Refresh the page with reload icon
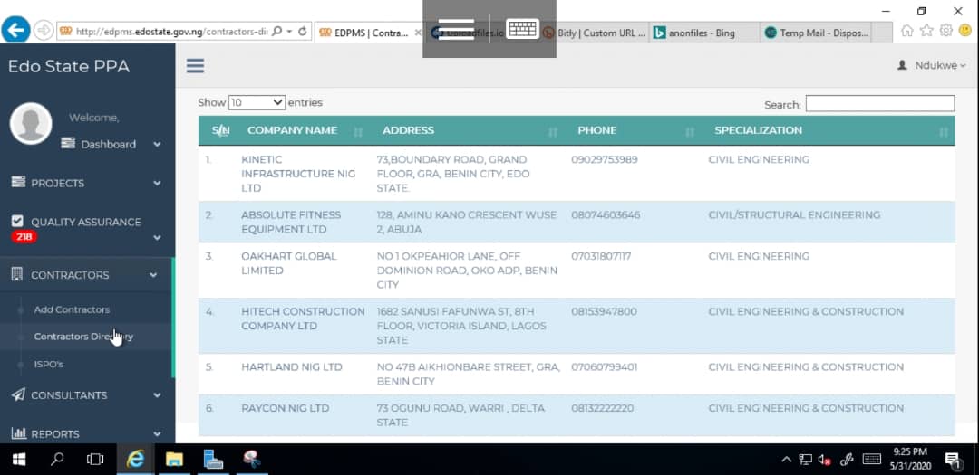The height and width of the screenshot is (475, 979). (303, 31)
